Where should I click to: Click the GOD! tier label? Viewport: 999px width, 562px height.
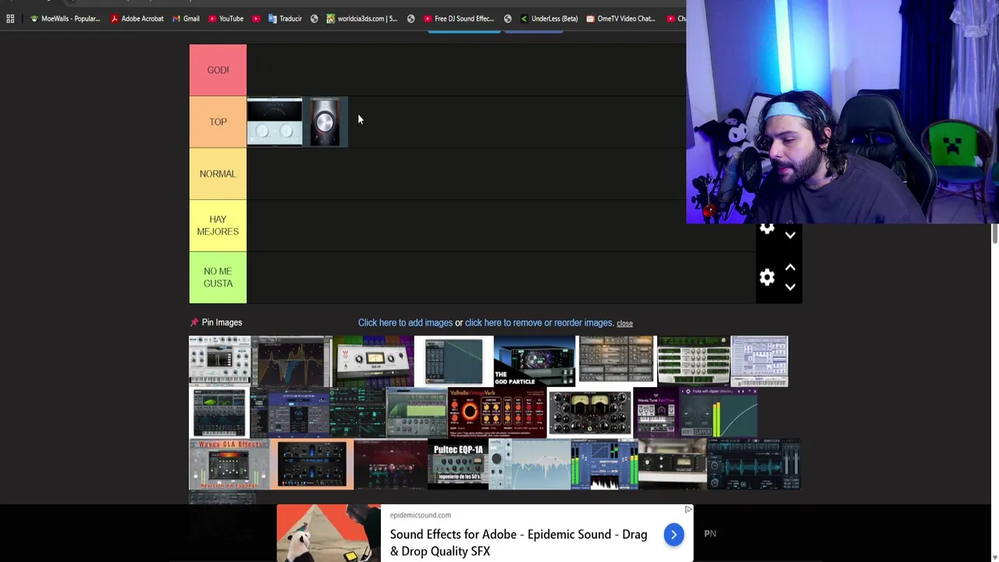[x=218, y=70]
